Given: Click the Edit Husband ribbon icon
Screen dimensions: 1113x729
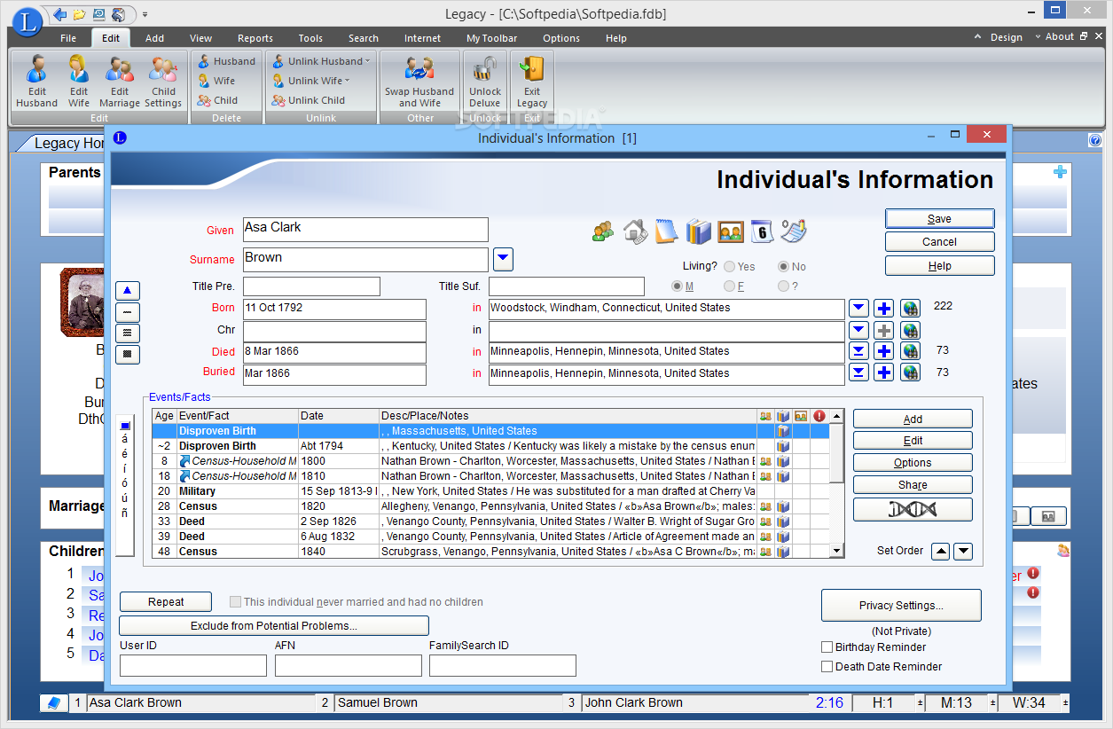Looking at the screenshot, I should (36, 82).
